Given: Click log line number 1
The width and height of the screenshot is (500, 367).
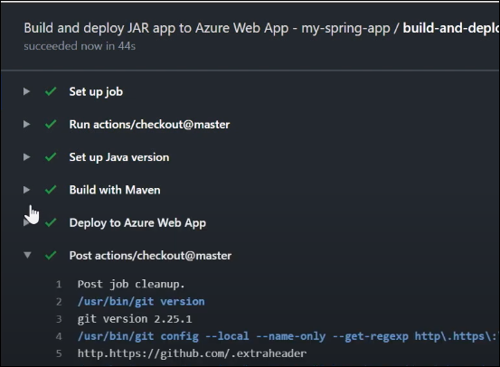Looking at the screenshot, I should 59,285.
